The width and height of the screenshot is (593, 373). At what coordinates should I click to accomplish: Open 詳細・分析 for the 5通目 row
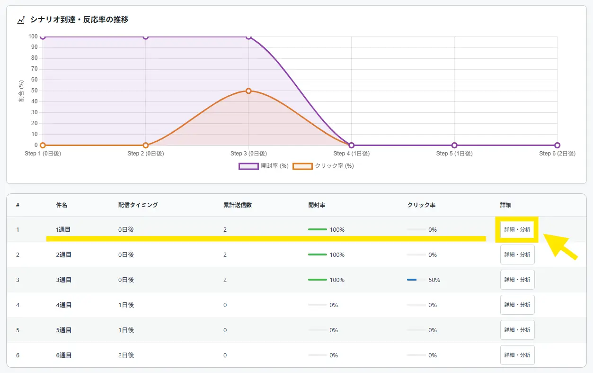(x=517, y=330)
